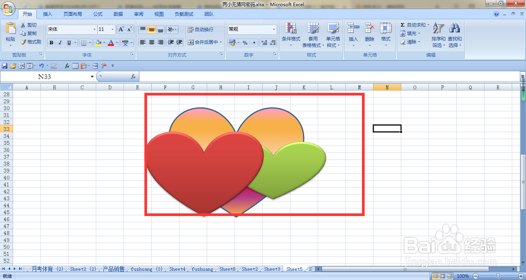
Task: Switch to the Data (数据) tab
Action: [x=118, y=14]
